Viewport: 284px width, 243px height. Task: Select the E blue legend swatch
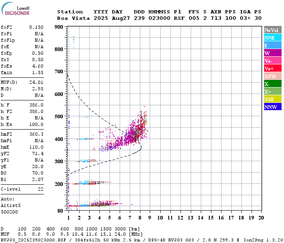pyautogui.click(x=273, y=45)
